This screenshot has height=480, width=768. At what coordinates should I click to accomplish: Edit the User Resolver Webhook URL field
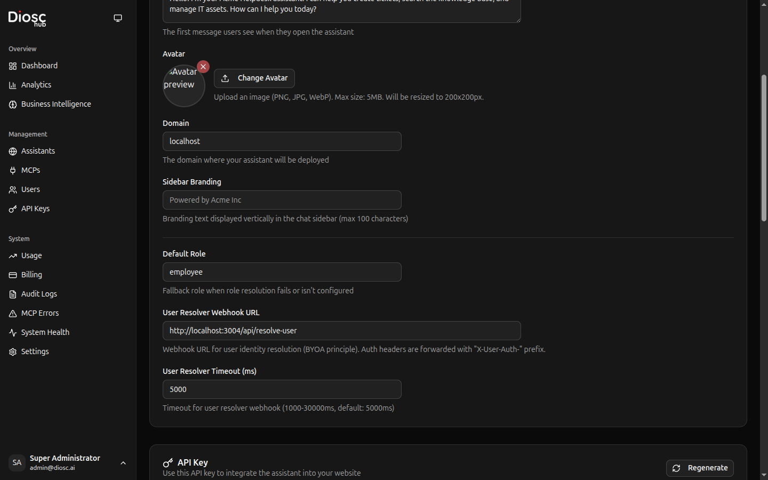coord(341,331)
